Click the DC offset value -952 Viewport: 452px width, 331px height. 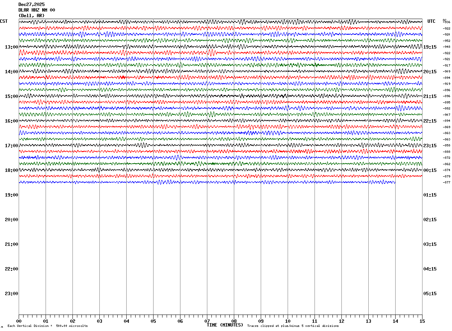click(446, 41)
